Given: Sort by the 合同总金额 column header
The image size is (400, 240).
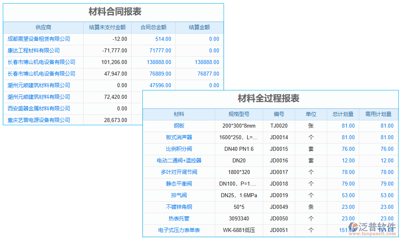Looking at the screenshot, I should [x=154, y=27].
